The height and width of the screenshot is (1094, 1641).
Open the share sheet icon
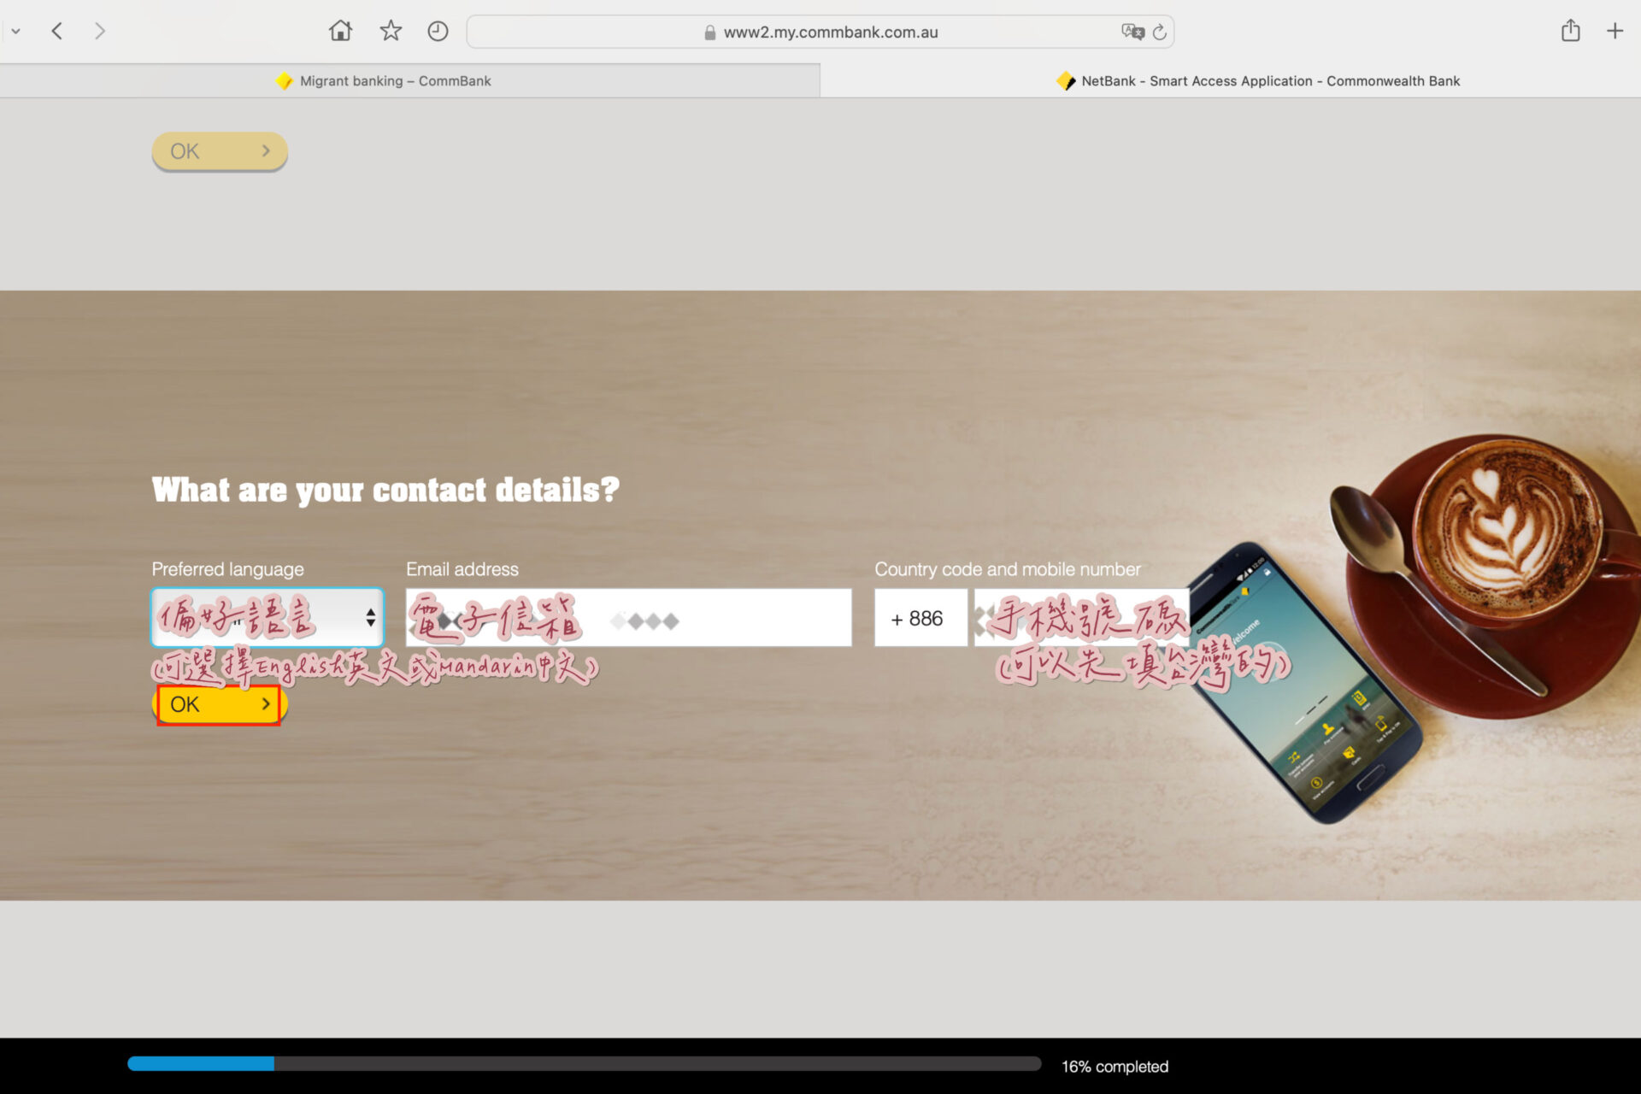pos(1570,32)
